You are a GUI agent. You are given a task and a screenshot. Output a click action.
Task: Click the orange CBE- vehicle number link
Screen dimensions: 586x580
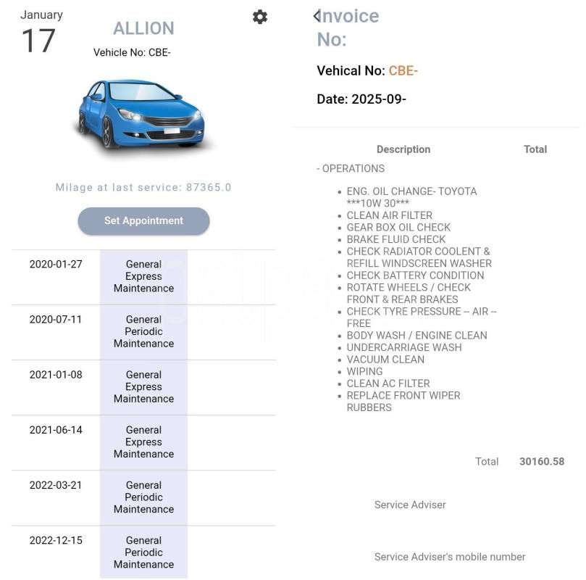(x=403, y=70)
